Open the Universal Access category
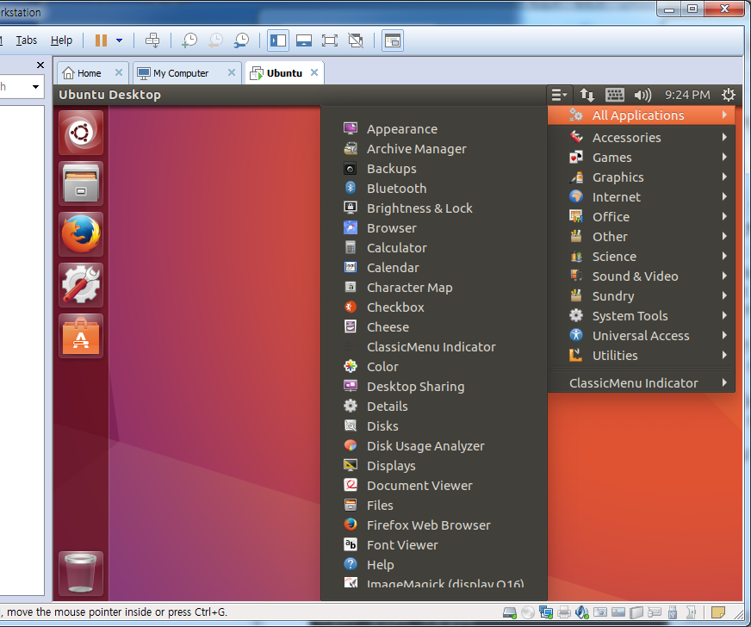This screenshot has width=751, height=627. (x=642, y=335)
